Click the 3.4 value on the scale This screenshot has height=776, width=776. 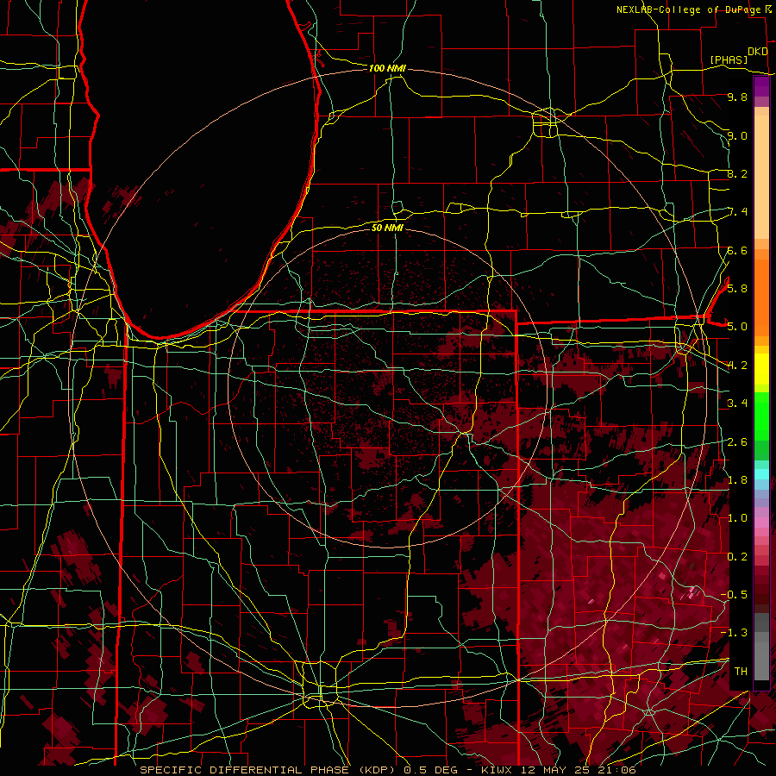(x=737, y=404)
